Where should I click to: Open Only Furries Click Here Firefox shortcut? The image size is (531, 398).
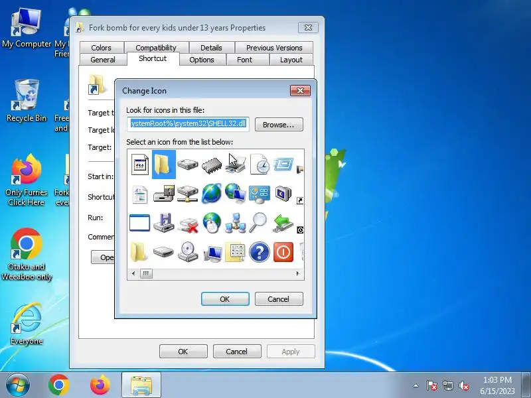pos(27,180)
